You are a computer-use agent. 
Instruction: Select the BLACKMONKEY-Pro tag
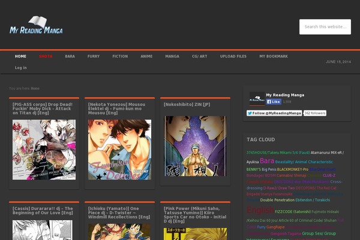point(293,169)
